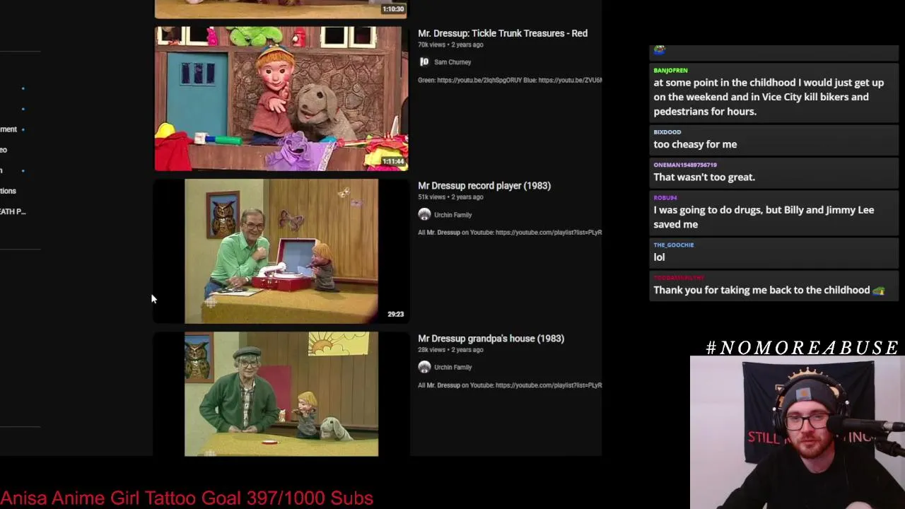Viewport: 905px width, 509px height.
Task: Click the sidebar item 'EATH P...'
Action: pos(13,211)
